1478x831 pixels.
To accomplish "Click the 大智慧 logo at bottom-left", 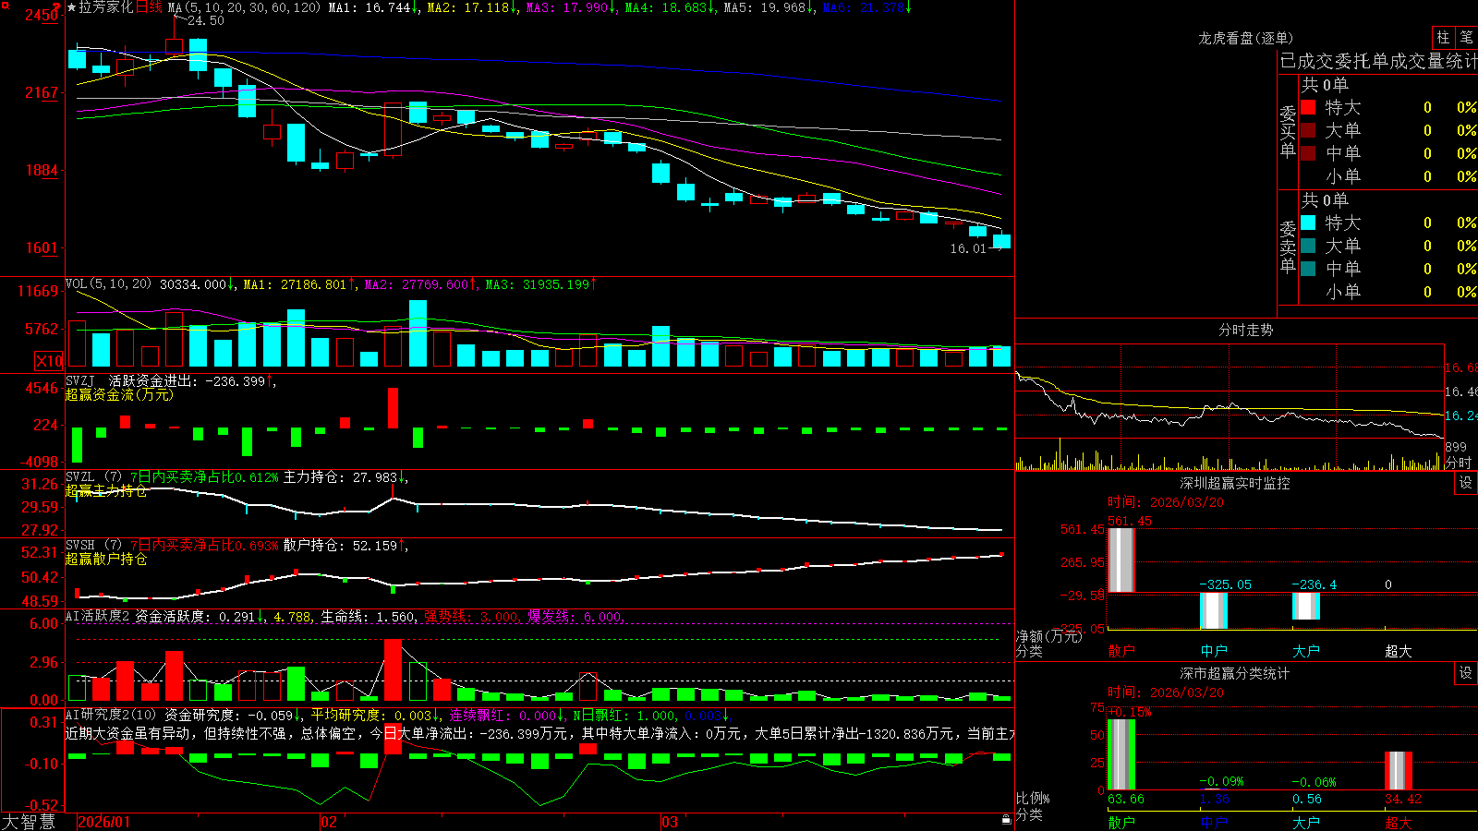I will (29, 822).
